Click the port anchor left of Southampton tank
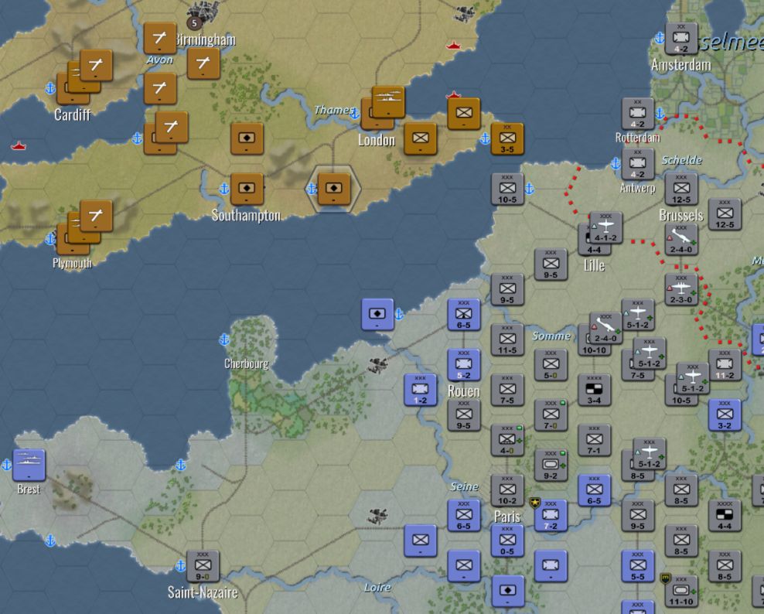 [224, 189]
